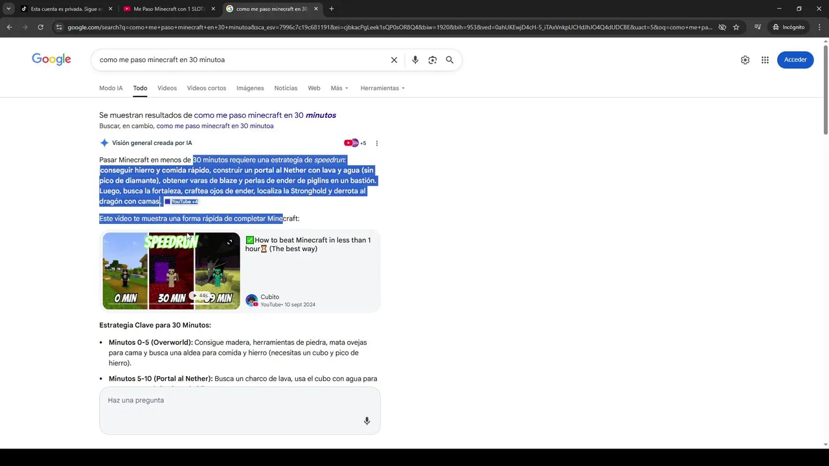Click the magnifier search icon
Screen dimensions: 829x466
[449, 60]
